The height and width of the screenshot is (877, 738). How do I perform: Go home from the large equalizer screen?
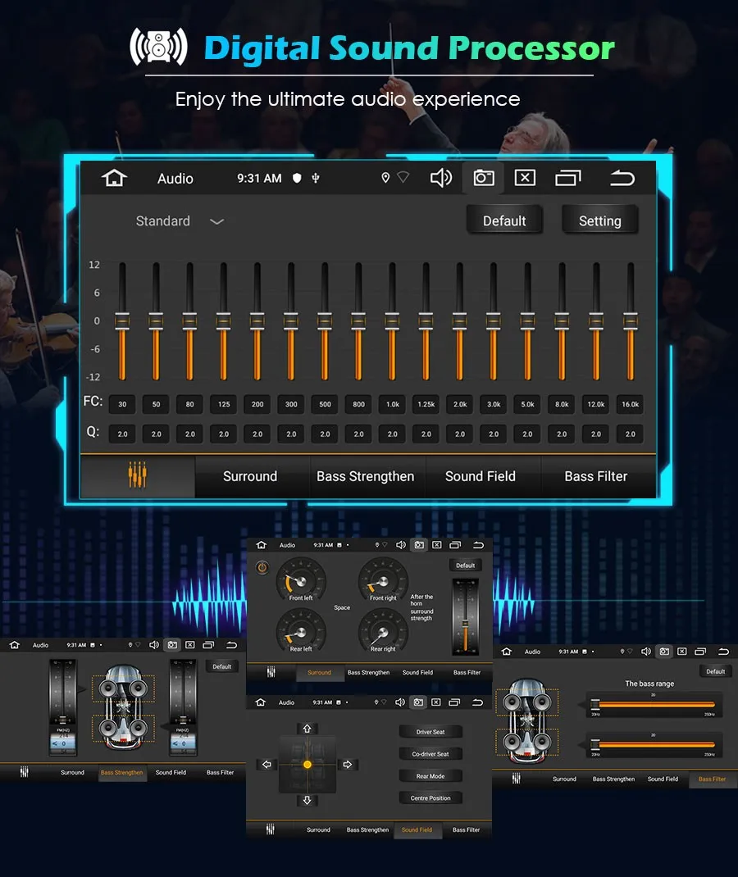[x=114, y=178]
